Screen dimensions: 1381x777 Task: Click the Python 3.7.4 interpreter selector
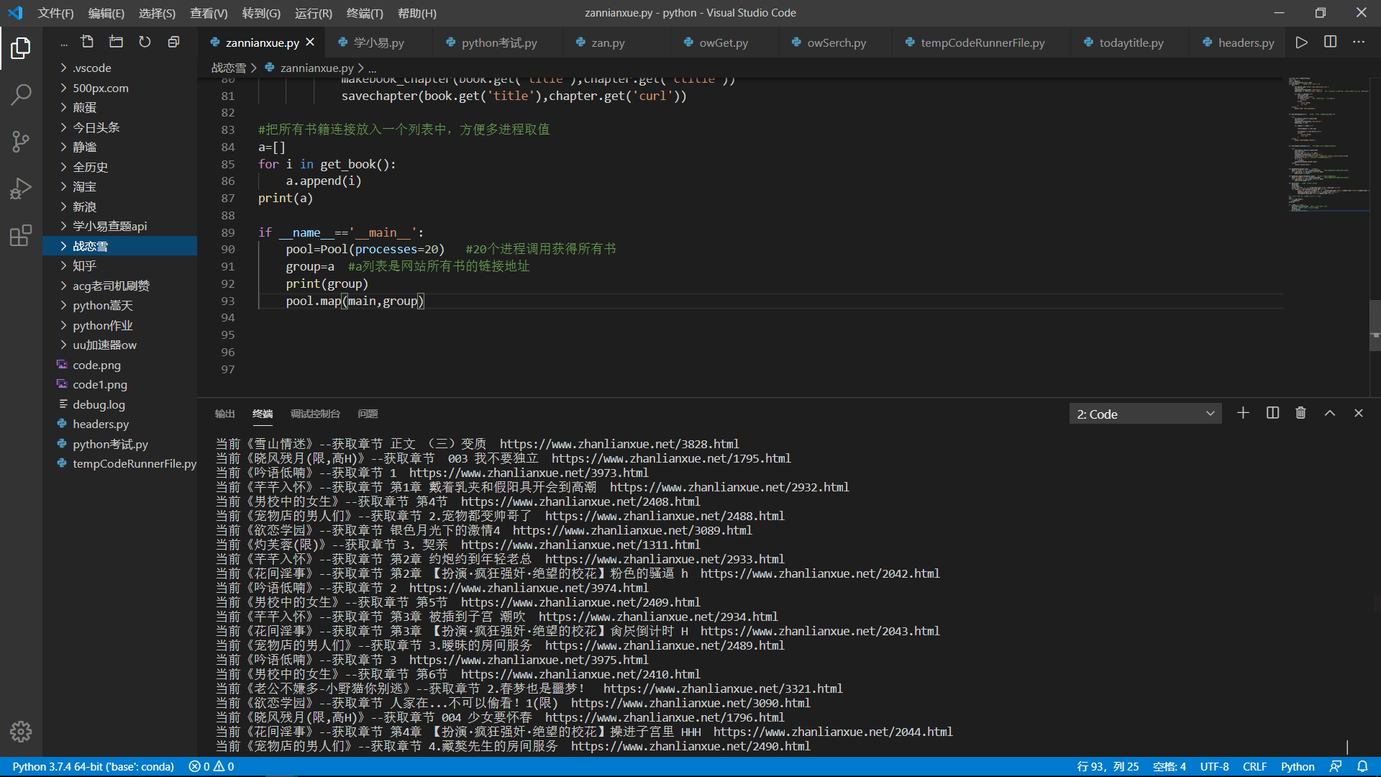[93, 766]
